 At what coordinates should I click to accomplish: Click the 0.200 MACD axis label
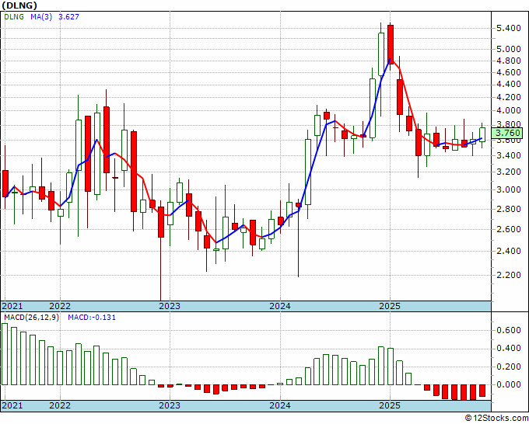pyautogui.click(x=509, y=367)
